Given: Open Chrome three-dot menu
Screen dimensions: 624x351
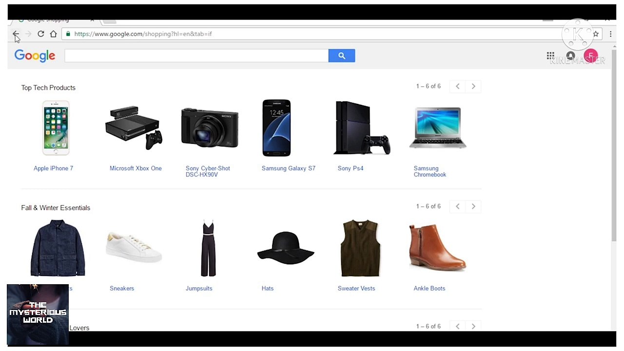Looking at the screenshot, I should pos(610,34).
